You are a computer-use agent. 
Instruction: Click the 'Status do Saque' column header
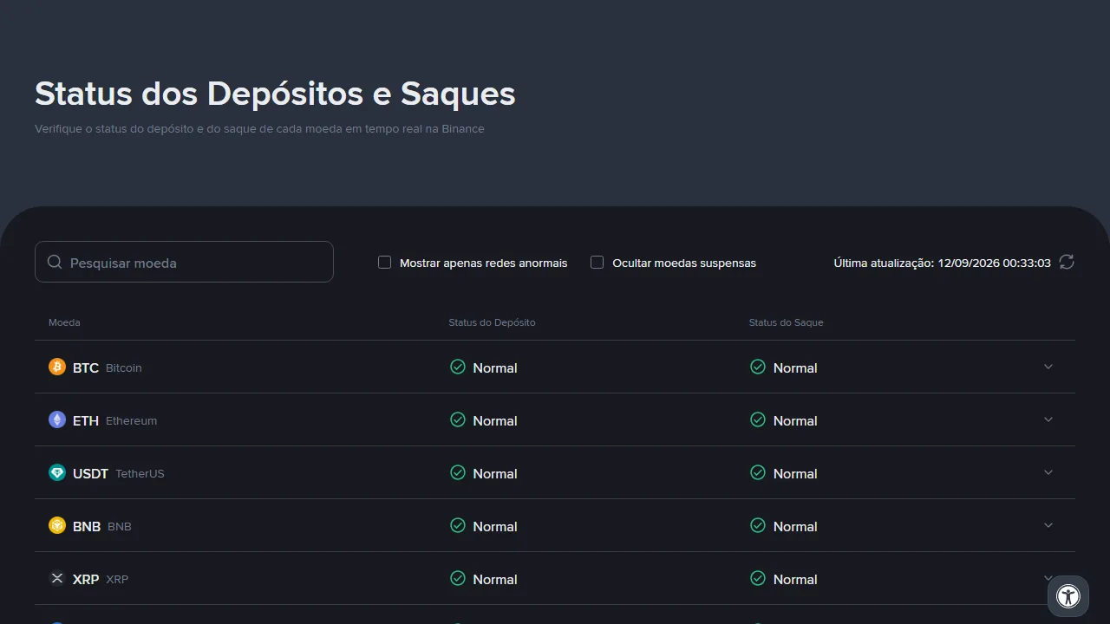787,322
